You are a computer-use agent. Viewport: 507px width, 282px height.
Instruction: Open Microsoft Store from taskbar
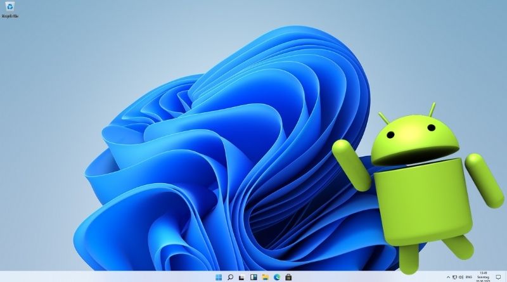pyautogui.click(x=288, y=277)
